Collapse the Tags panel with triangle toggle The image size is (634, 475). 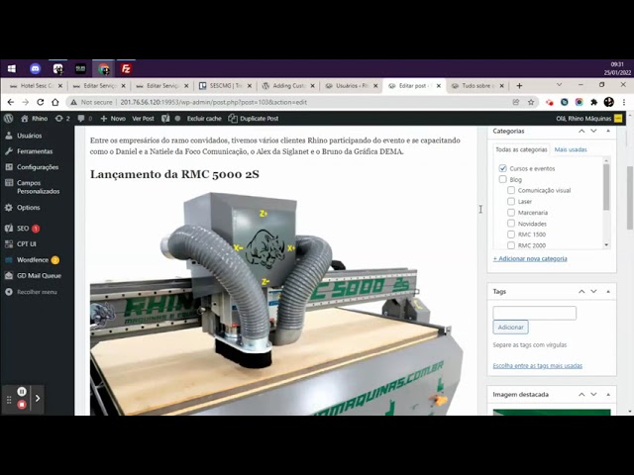tap(608, 292)
